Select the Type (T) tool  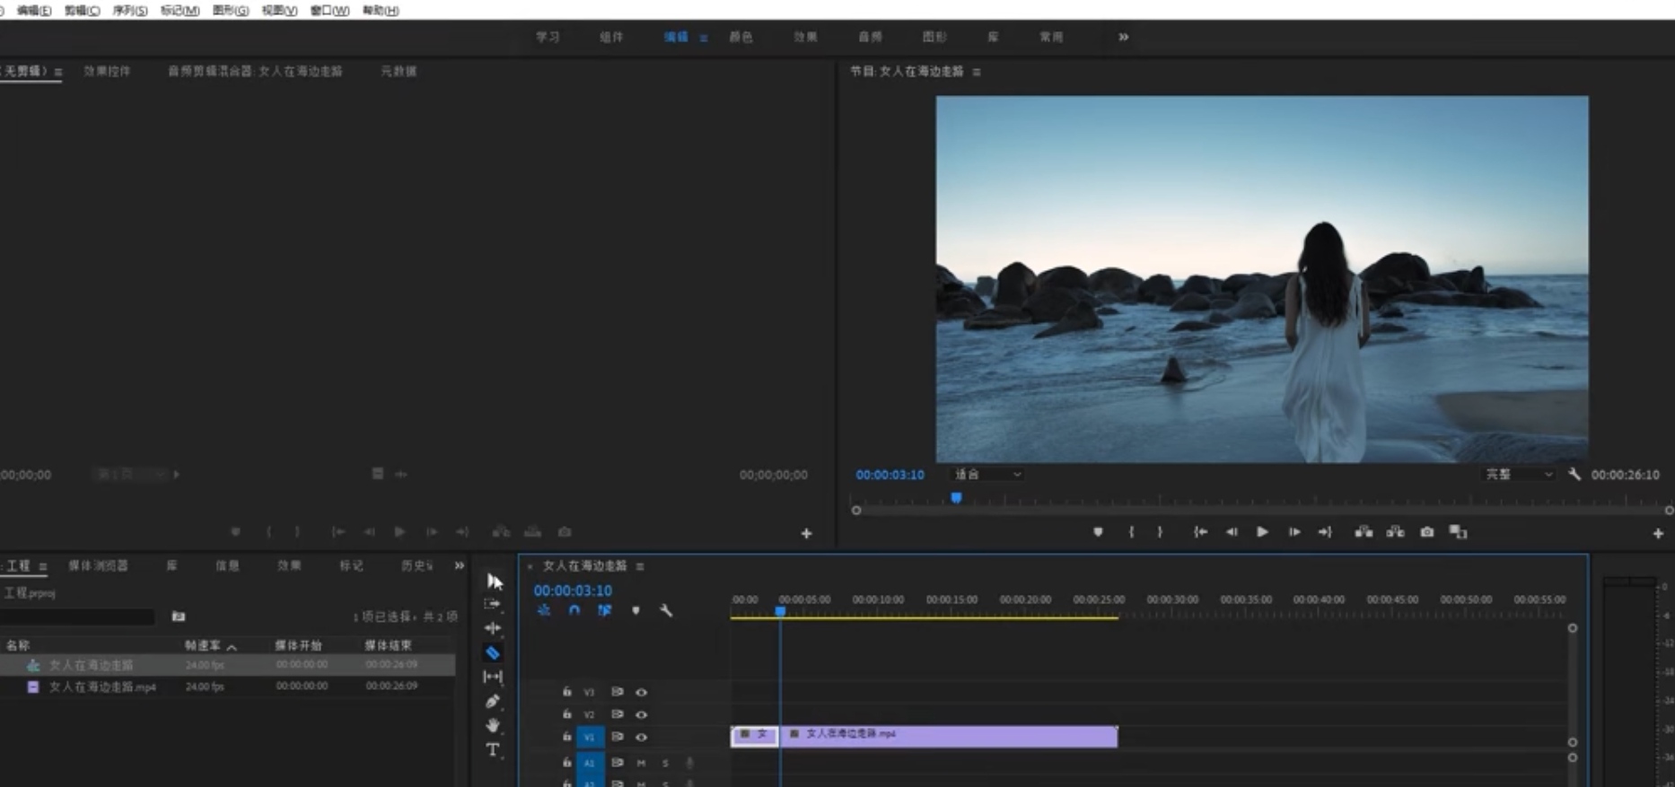(x=493, y=749)
